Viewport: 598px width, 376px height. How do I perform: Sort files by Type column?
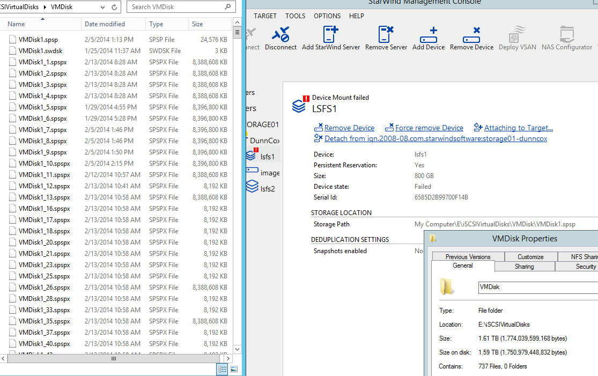(167, 24)
